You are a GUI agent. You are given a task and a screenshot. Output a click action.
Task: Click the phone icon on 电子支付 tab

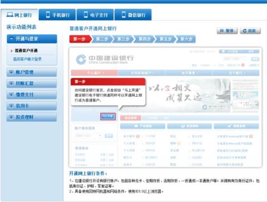85,15
